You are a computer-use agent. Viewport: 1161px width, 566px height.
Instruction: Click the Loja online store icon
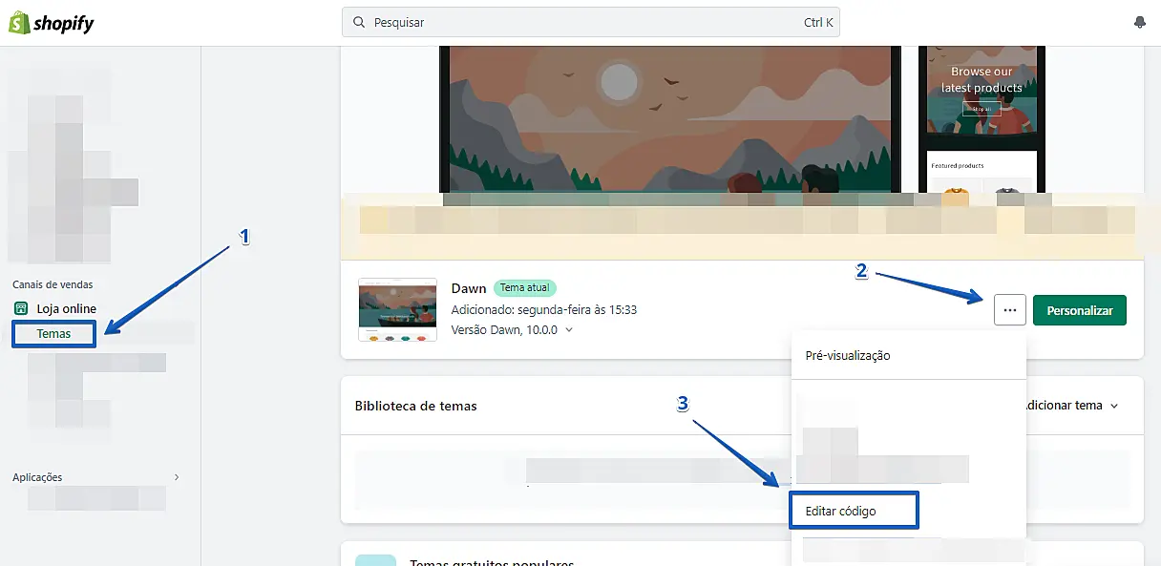click(22, 309)
